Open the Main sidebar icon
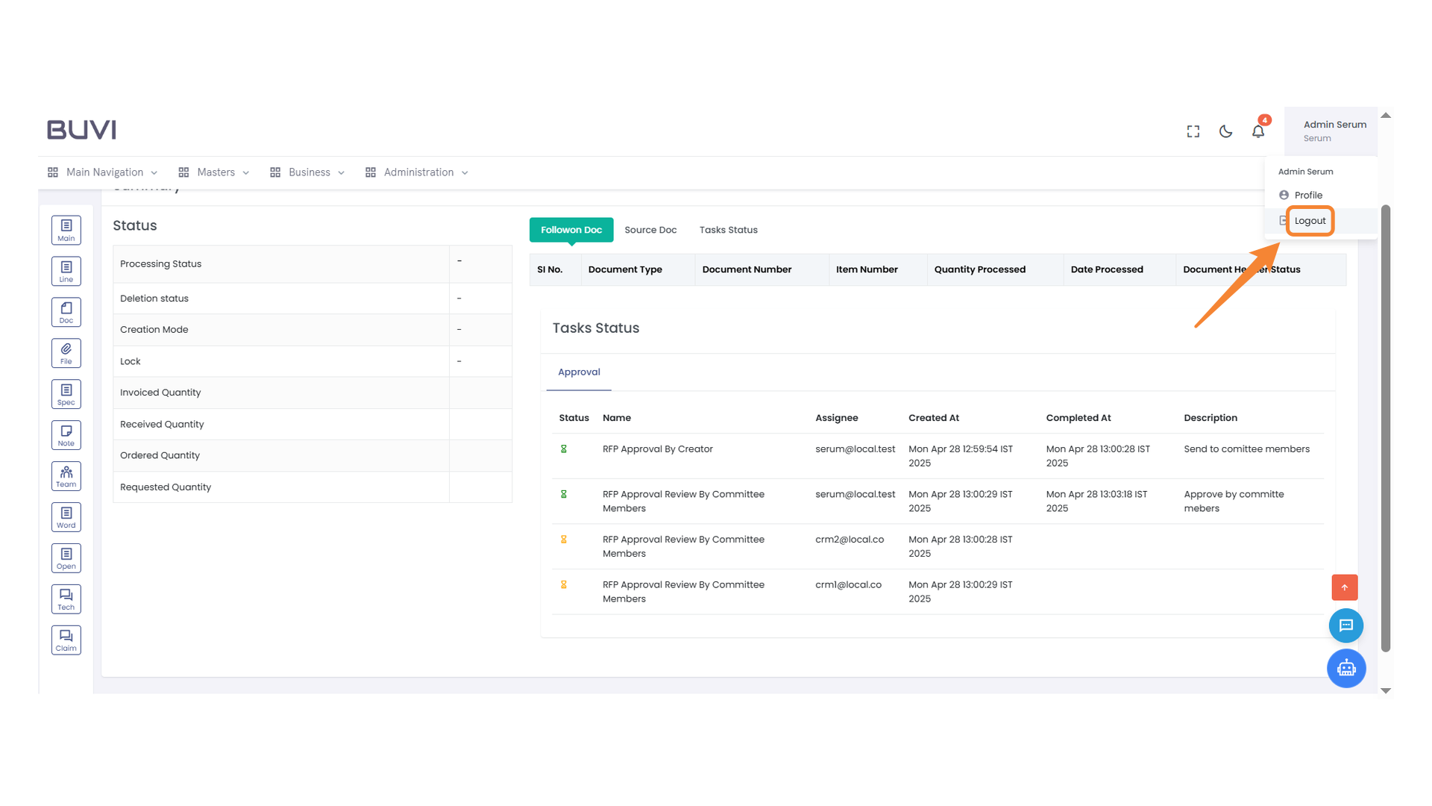This screenshot has width=1432, height=806. coord(66,230)
